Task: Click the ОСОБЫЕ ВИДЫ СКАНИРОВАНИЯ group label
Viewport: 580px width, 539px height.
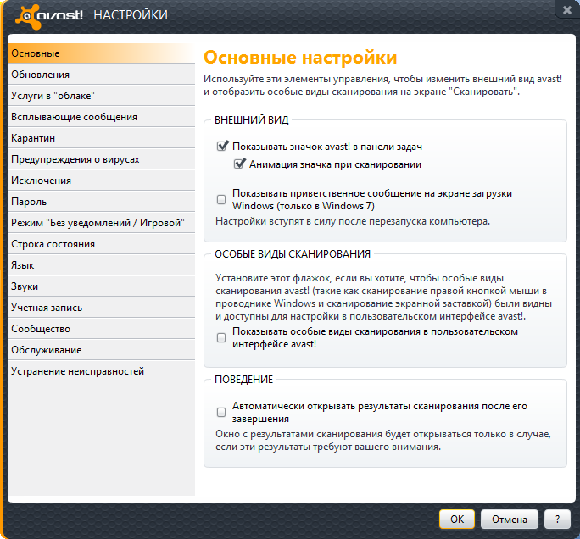Action: pos(293,254)
